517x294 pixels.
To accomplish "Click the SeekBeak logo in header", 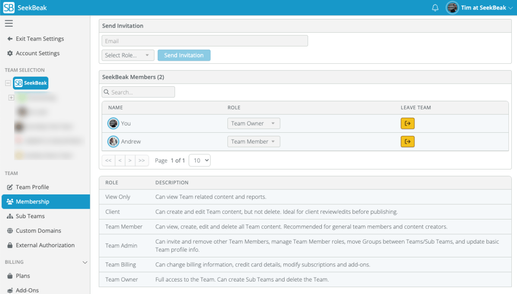I will (25, 8).
